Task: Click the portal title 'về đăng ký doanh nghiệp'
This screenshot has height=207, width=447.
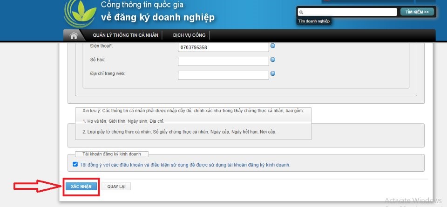Action: (158, 18)
